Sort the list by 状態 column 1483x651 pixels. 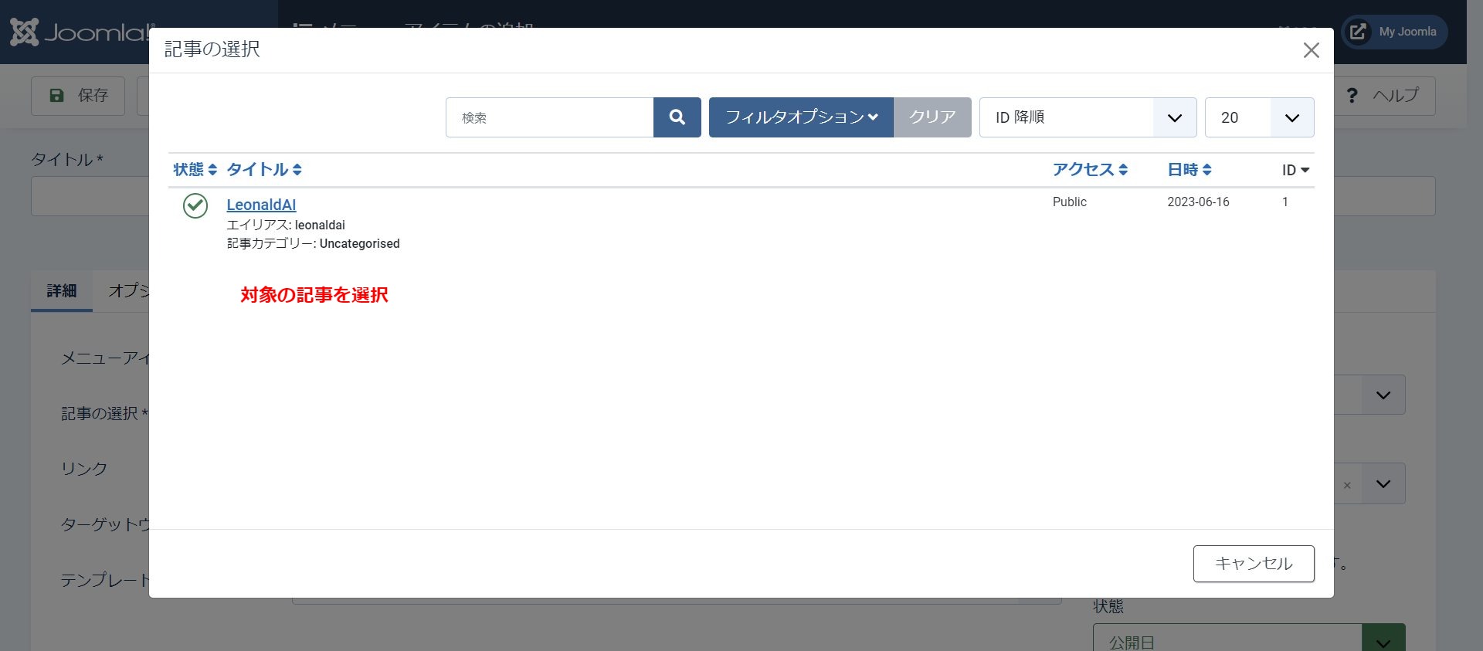(195, 170)
